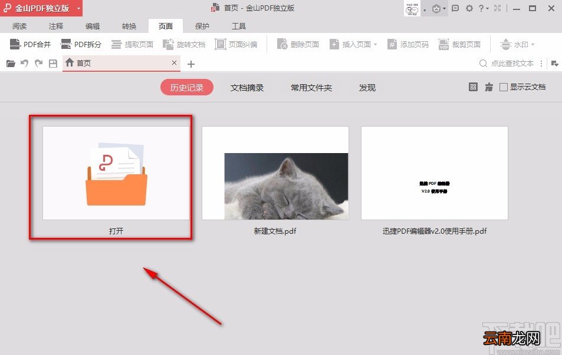Click the user avatar picture in title bar
Viewport: 562px width, 355px height.
pyautogui.click(x=412, y=8)
